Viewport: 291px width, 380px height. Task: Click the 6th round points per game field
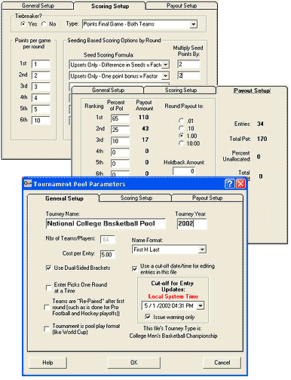[41, 121]
